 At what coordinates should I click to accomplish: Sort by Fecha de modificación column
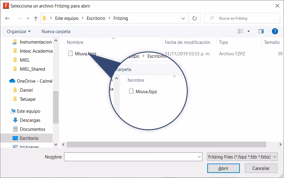coord(187,42)
